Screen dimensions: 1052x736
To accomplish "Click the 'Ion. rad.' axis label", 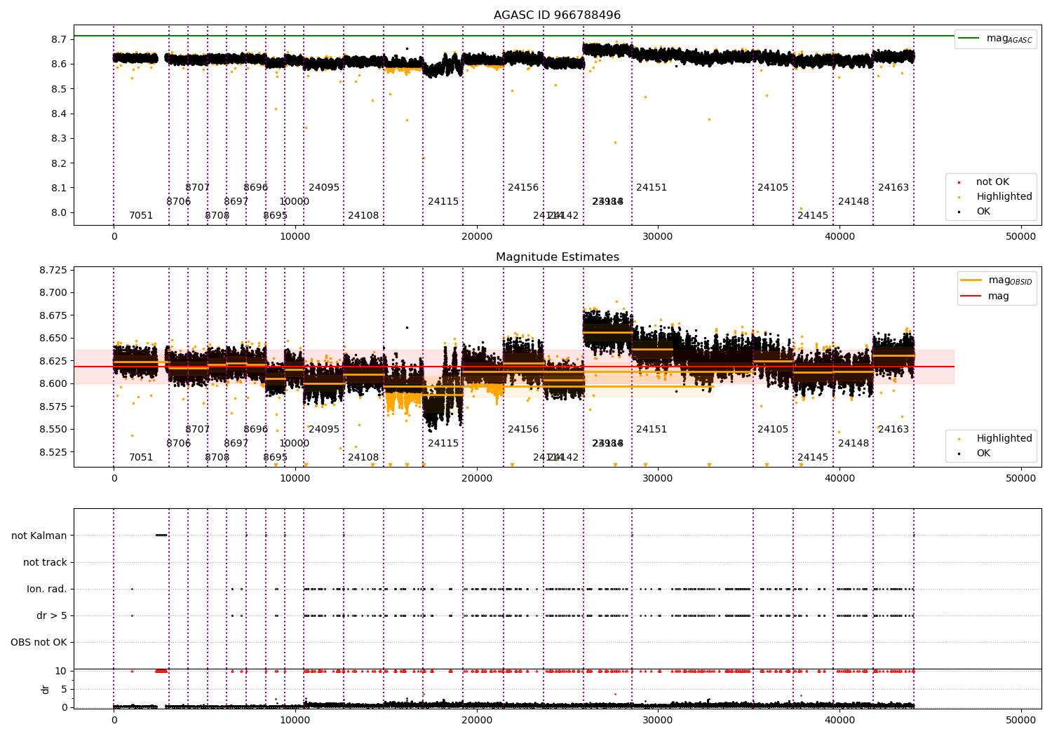I will [x=47, y=589].
